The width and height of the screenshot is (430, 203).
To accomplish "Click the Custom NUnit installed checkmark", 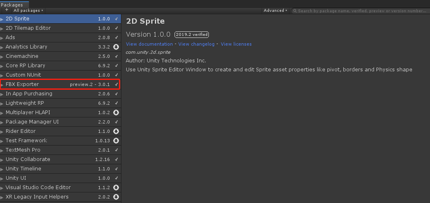I will point(116,75).
